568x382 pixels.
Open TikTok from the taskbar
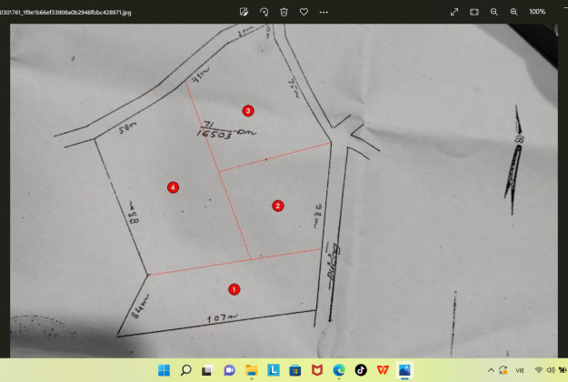[361, 370]
